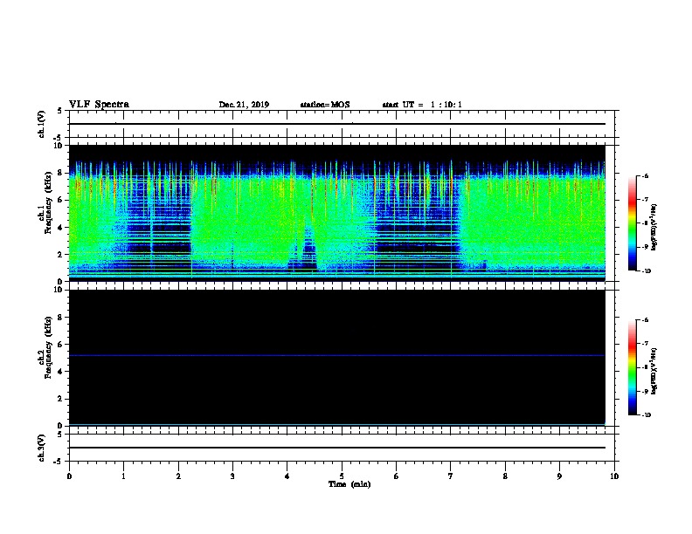Click the time axis tick label "3"
The width and height of the screenshot is (692, 534).
coord(232,476)
